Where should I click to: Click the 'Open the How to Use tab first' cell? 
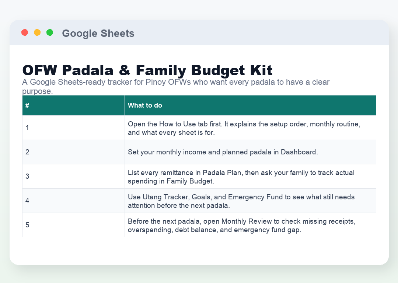[250, 127]
